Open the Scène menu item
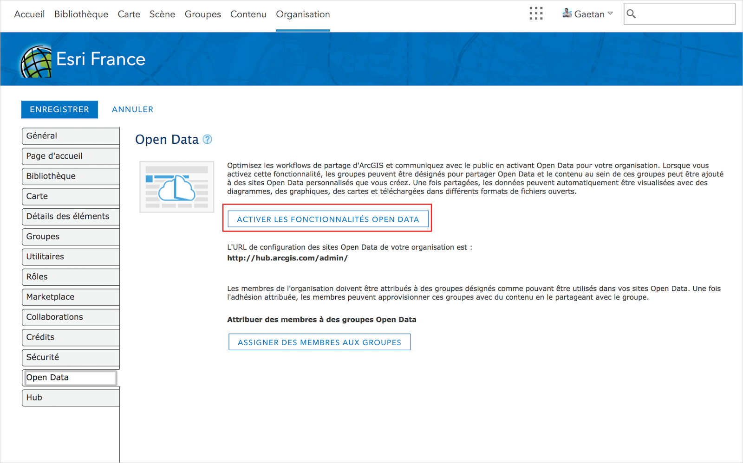This screenshot has width=743, height=463. tap(163, 14)
